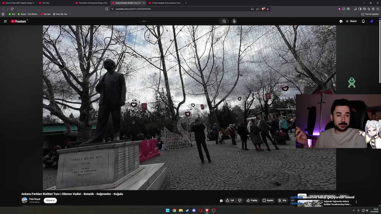The image size is (381, 214).
Task: Open the YouTube icon left of Oluştur
Action: click(x=341, y=21)
